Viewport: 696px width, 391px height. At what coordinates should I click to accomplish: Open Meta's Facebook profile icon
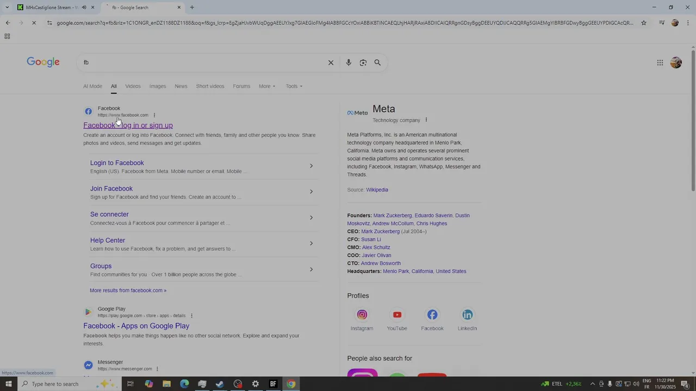[x=432, y=315]
